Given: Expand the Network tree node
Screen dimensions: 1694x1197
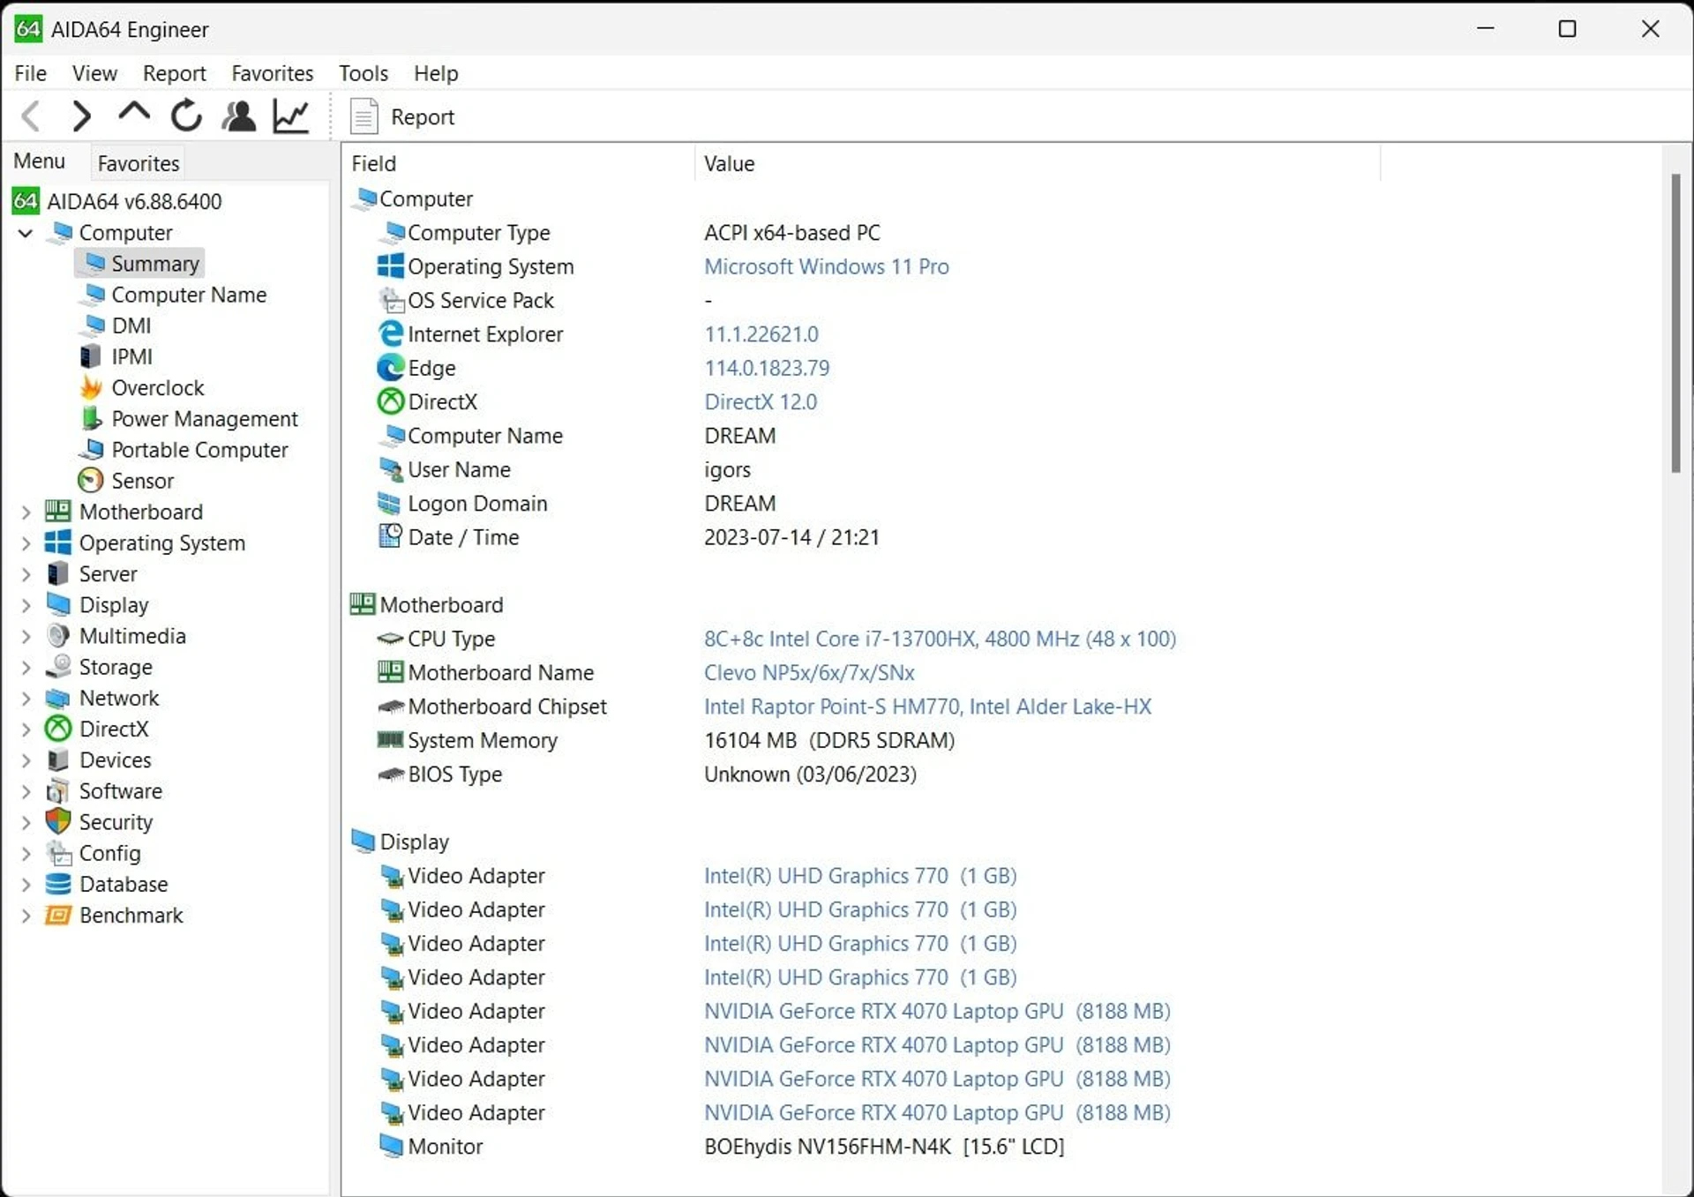Looking at the screenshot, I should click(x=26, y=699).
